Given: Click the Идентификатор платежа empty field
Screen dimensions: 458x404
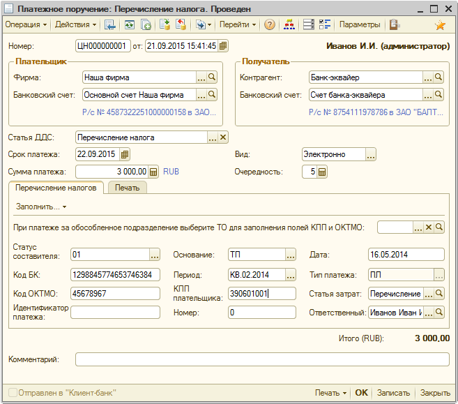Looking at the screenshot, I should 115,313.
